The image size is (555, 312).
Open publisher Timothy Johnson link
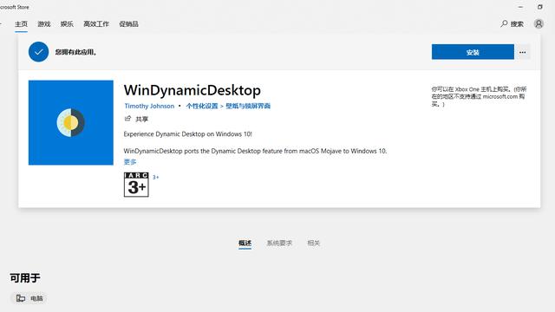click(x=149, y=106)
